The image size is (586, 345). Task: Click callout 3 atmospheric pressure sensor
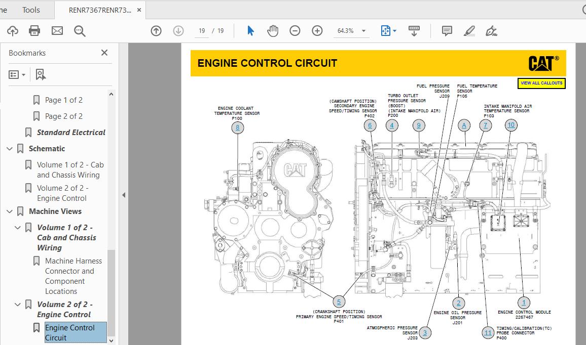tap(425, 333)
